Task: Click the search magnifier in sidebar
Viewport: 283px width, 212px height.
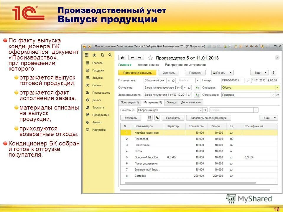Action: point(110,55)
